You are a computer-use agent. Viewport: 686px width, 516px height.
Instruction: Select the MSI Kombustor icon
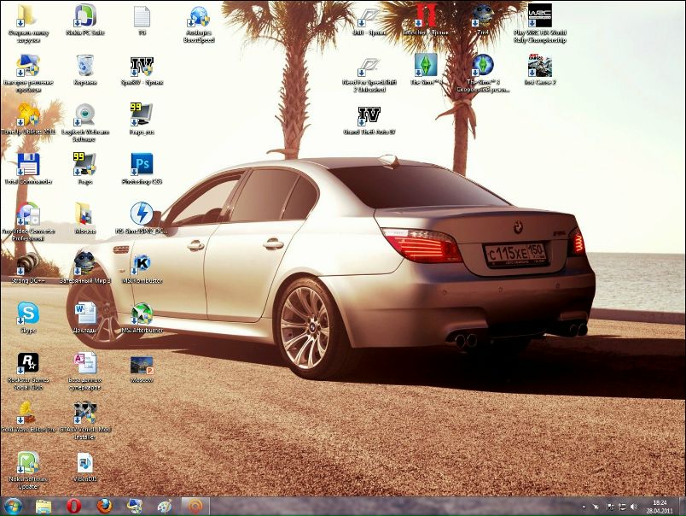142,264
